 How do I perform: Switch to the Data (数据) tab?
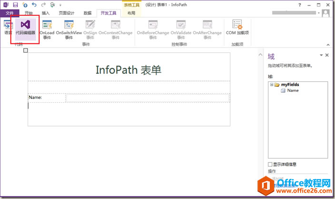point(88,13)
